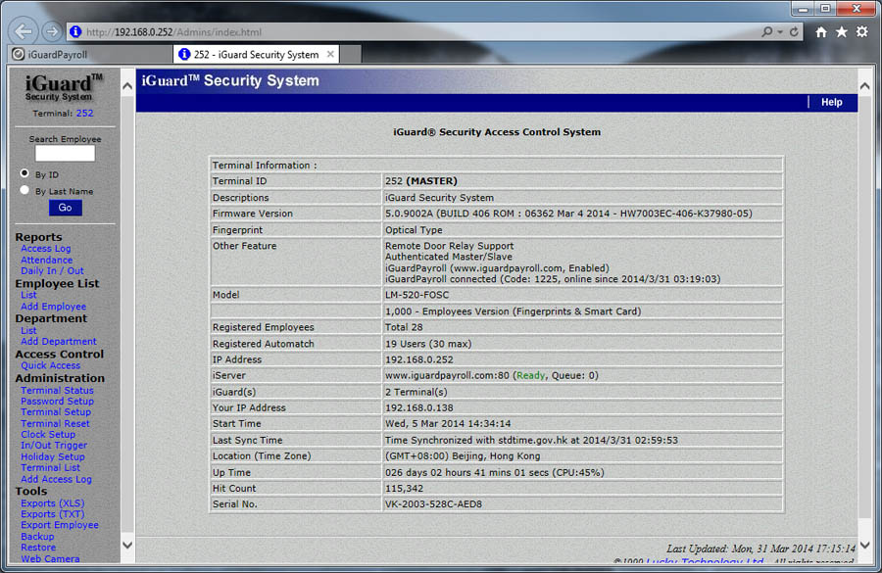This screenshot has width=882, height=573.
Task: Select the By ID radio button
Action: (x=24, y=173)
